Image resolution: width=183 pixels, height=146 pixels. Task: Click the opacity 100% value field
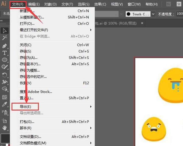pyautogui.click(x=180, y=14)
